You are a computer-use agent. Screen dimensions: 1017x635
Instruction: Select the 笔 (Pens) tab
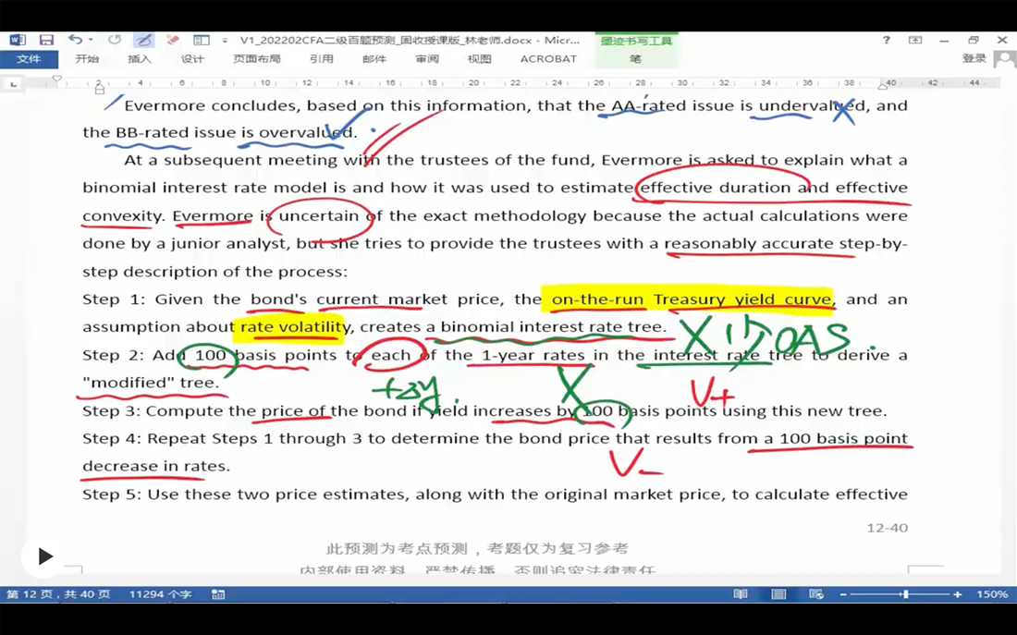636,59
